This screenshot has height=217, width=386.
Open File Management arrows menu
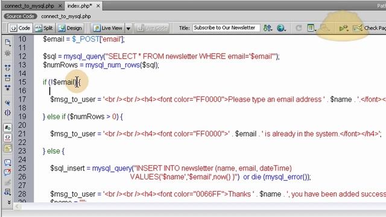(268, 28)
